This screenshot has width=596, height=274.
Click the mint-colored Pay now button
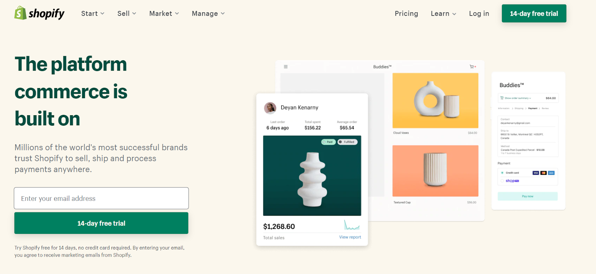pyautogui.click(x=527, y=196)
